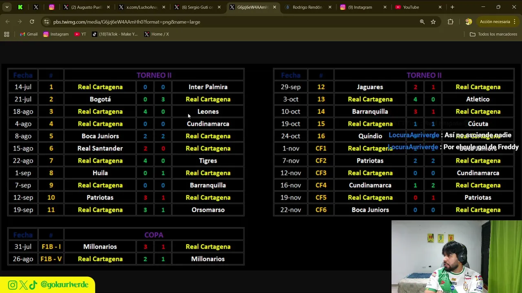Screen dimensions: 522x293
Task: Open the Gmail bookmark
Action: tap(29, 34)
